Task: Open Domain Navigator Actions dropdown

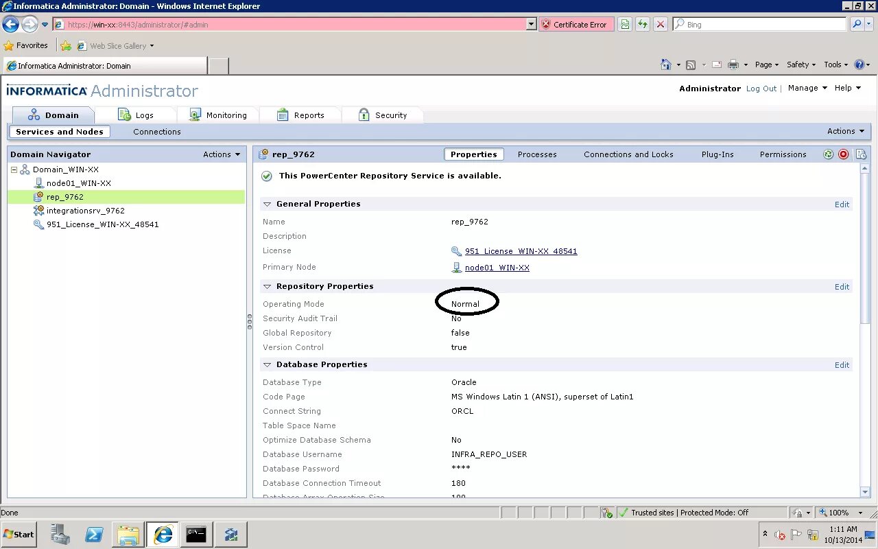Action: point(222,154)
